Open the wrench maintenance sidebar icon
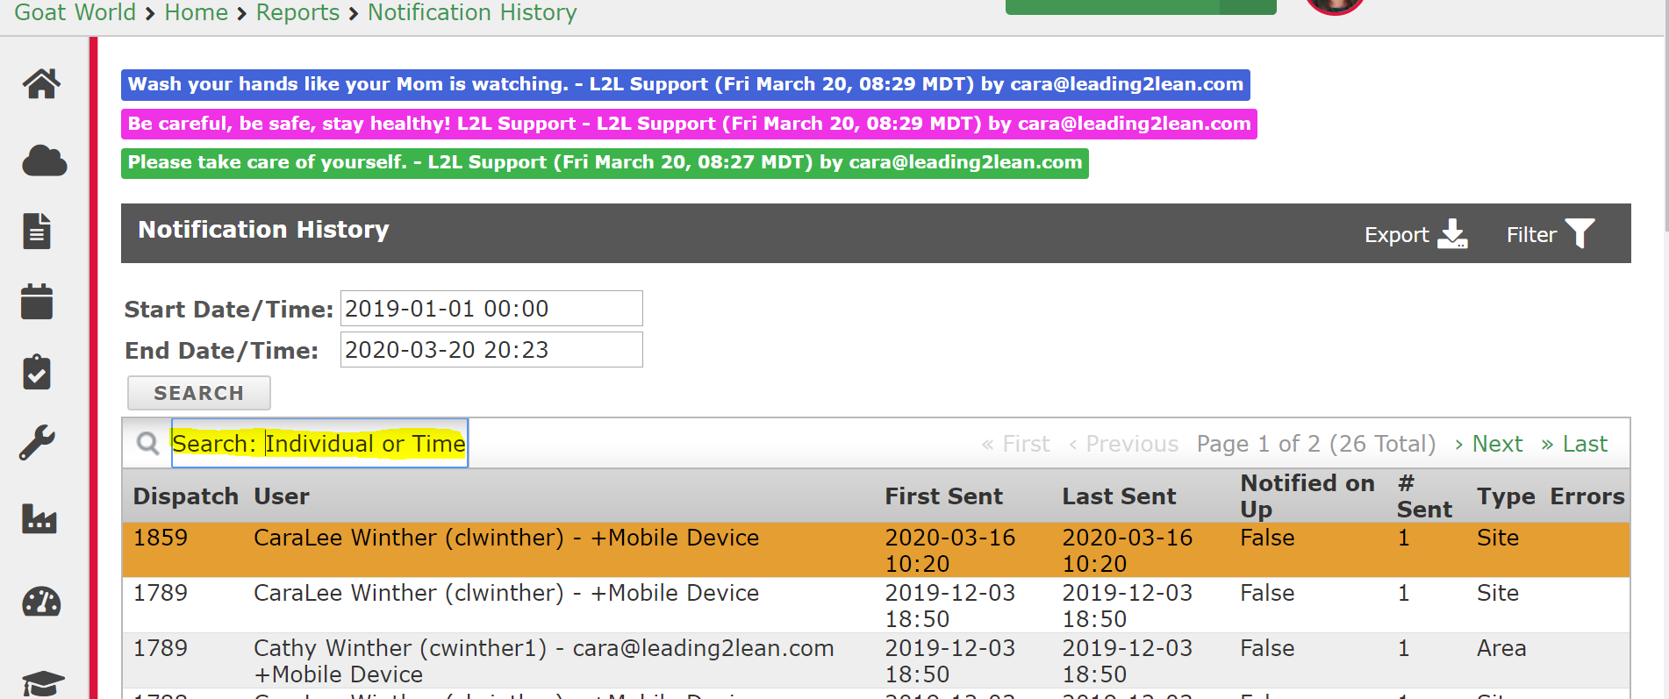 tap(38, 443)
